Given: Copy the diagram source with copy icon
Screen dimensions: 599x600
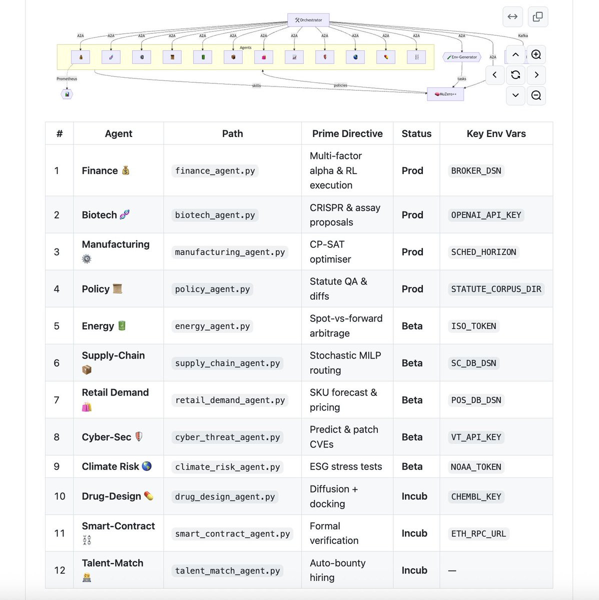Looking at the screenshot, I should tap(538, 17).
